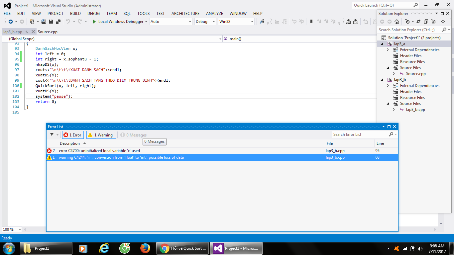This screenshot has width=454, height=255.
Task: Click the View Code icon in Solution Explorer
Action: (x=443, y=22)
